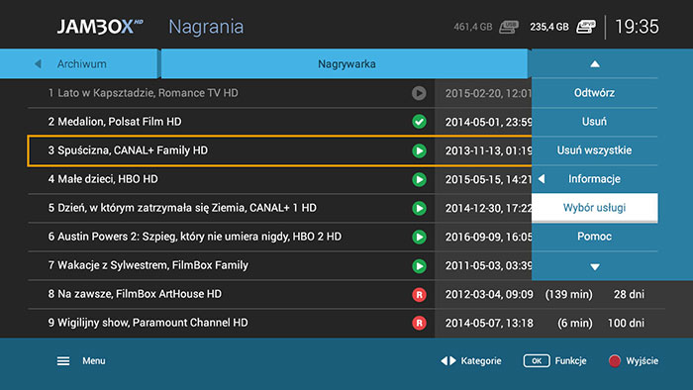This screenshot has height=390, width=693.
Task: Click the green play icon for Spuścizna
Action: (x=419, y=150)
